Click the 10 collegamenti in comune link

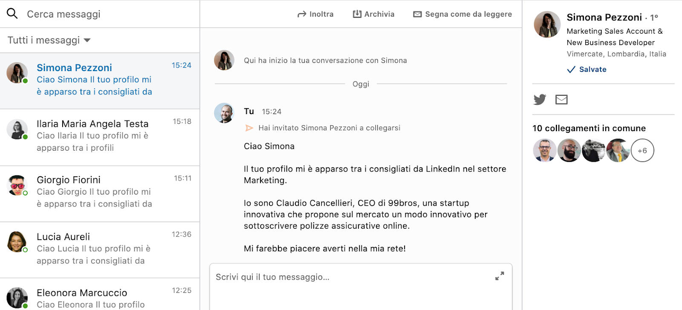pos(589,128)
